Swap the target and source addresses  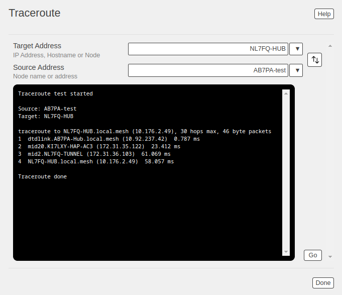(314, 60)
